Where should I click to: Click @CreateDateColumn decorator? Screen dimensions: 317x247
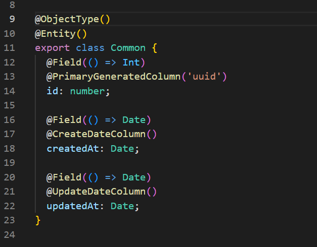click(96, 134)
